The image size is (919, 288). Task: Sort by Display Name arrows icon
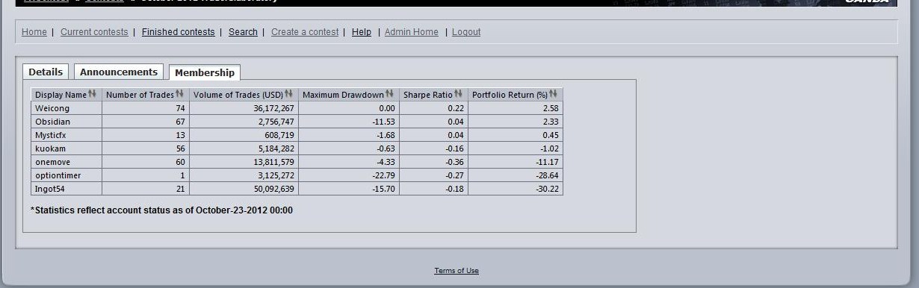tap(93, 94)
